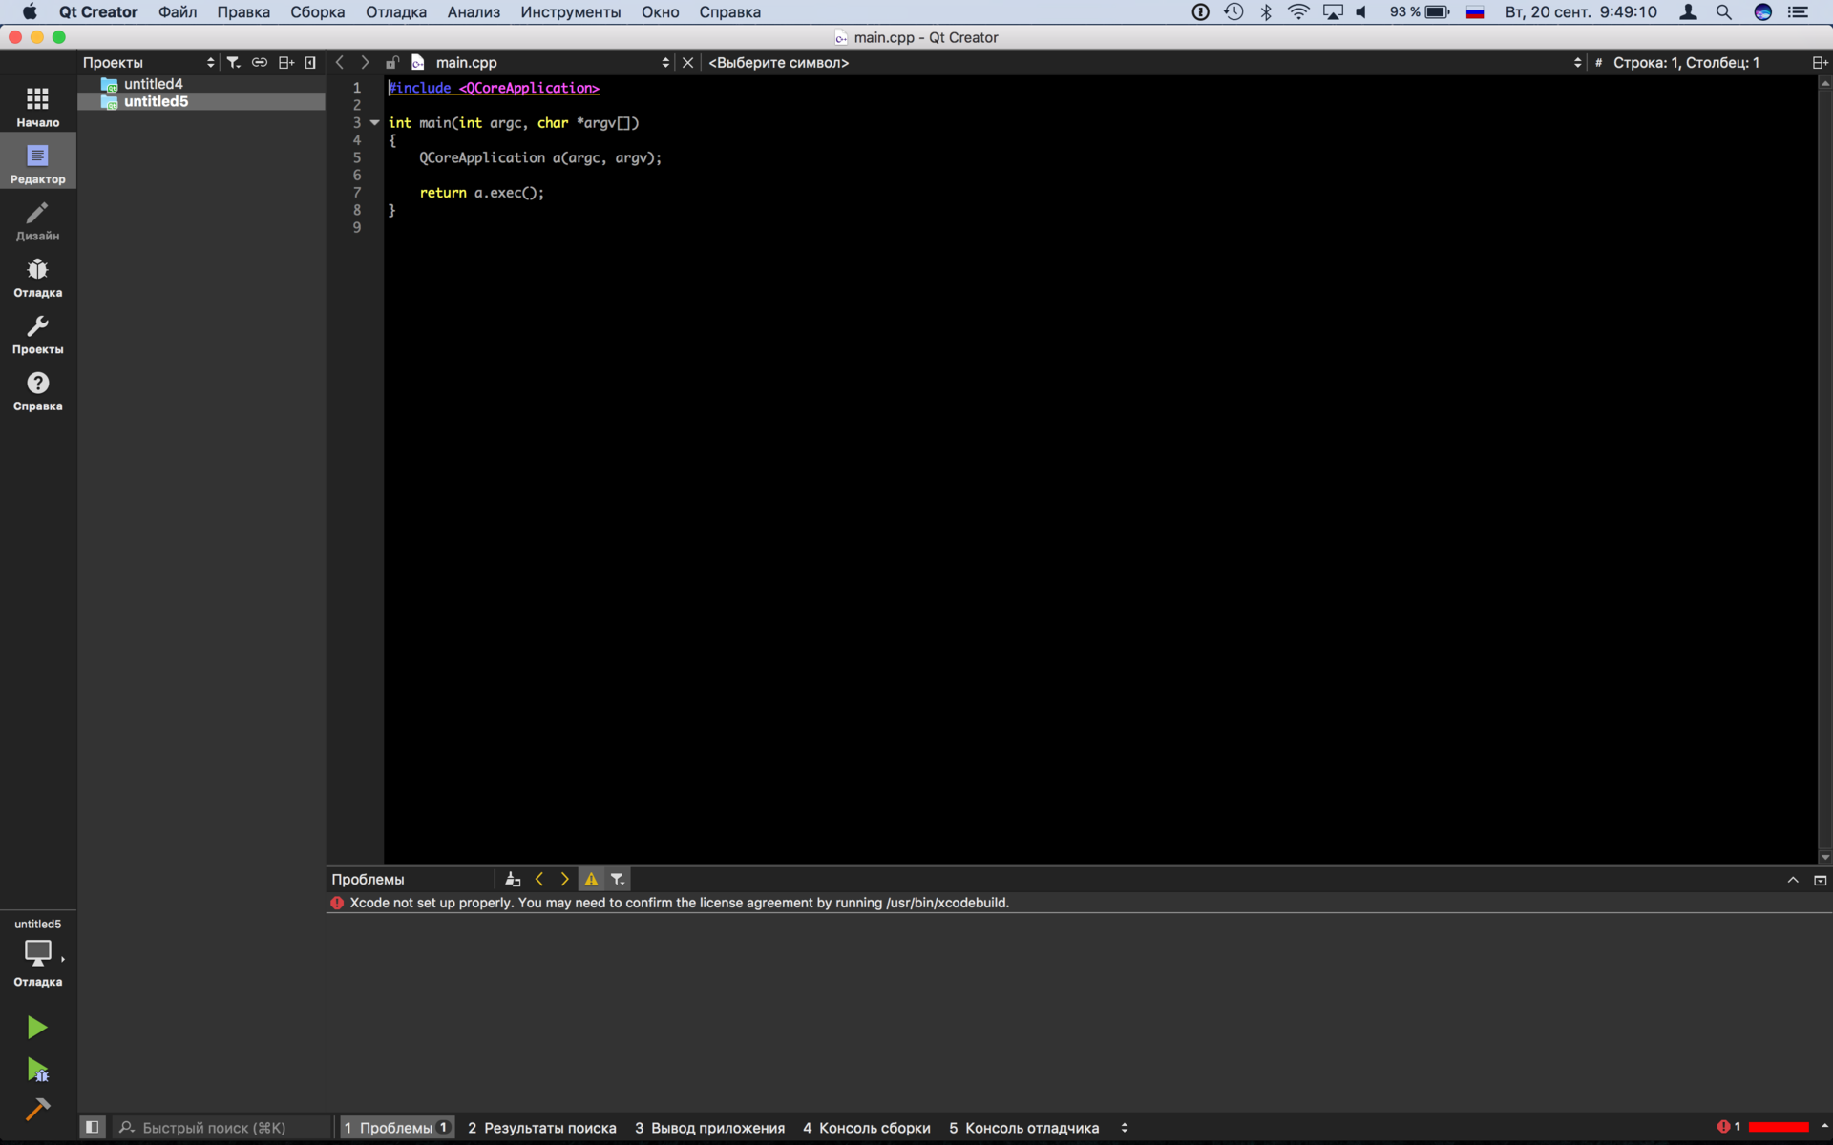
Task: Click the red build progress bar
Action: click(1779, 1127)
